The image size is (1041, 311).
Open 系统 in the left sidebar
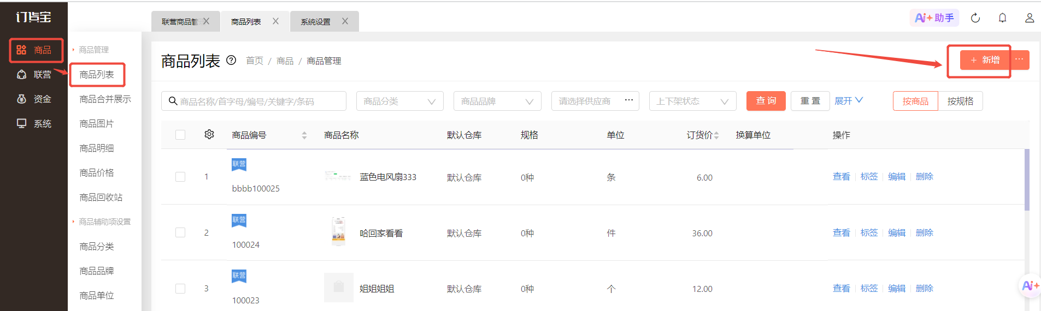[x=34, y=124]
